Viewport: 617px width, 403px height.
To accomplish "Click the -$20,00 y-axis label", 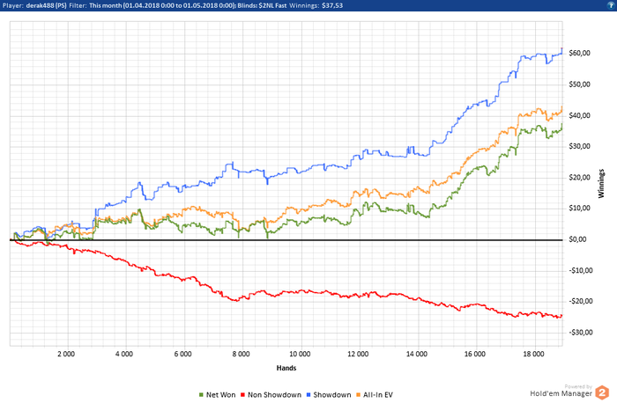I will (580, 301).
